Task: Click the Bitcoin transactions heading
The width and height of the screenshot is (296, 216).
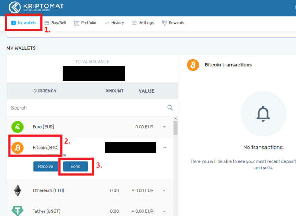Action: [x=228, y=65]
